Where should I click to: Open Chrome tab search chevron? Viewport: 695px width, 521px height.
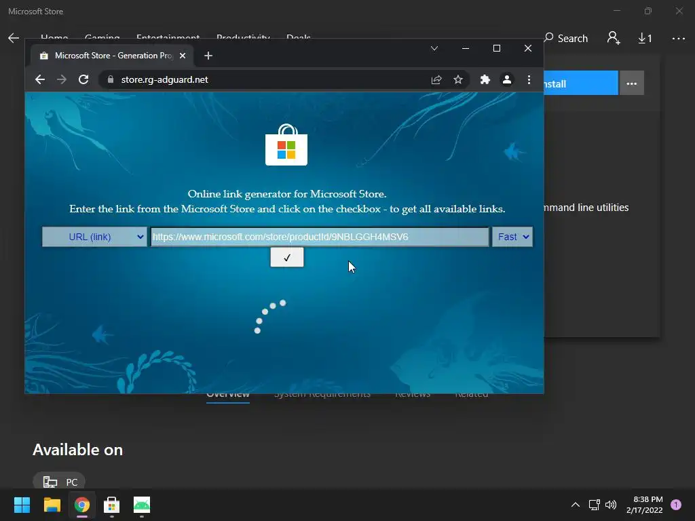(x=434, y=48)
